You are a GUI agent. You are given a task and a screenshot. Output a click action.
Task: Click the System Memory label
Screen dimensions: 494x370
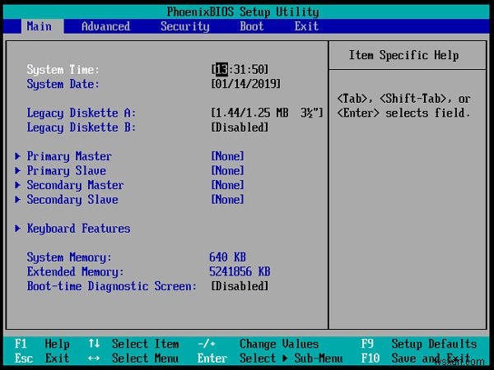point(69,257)
